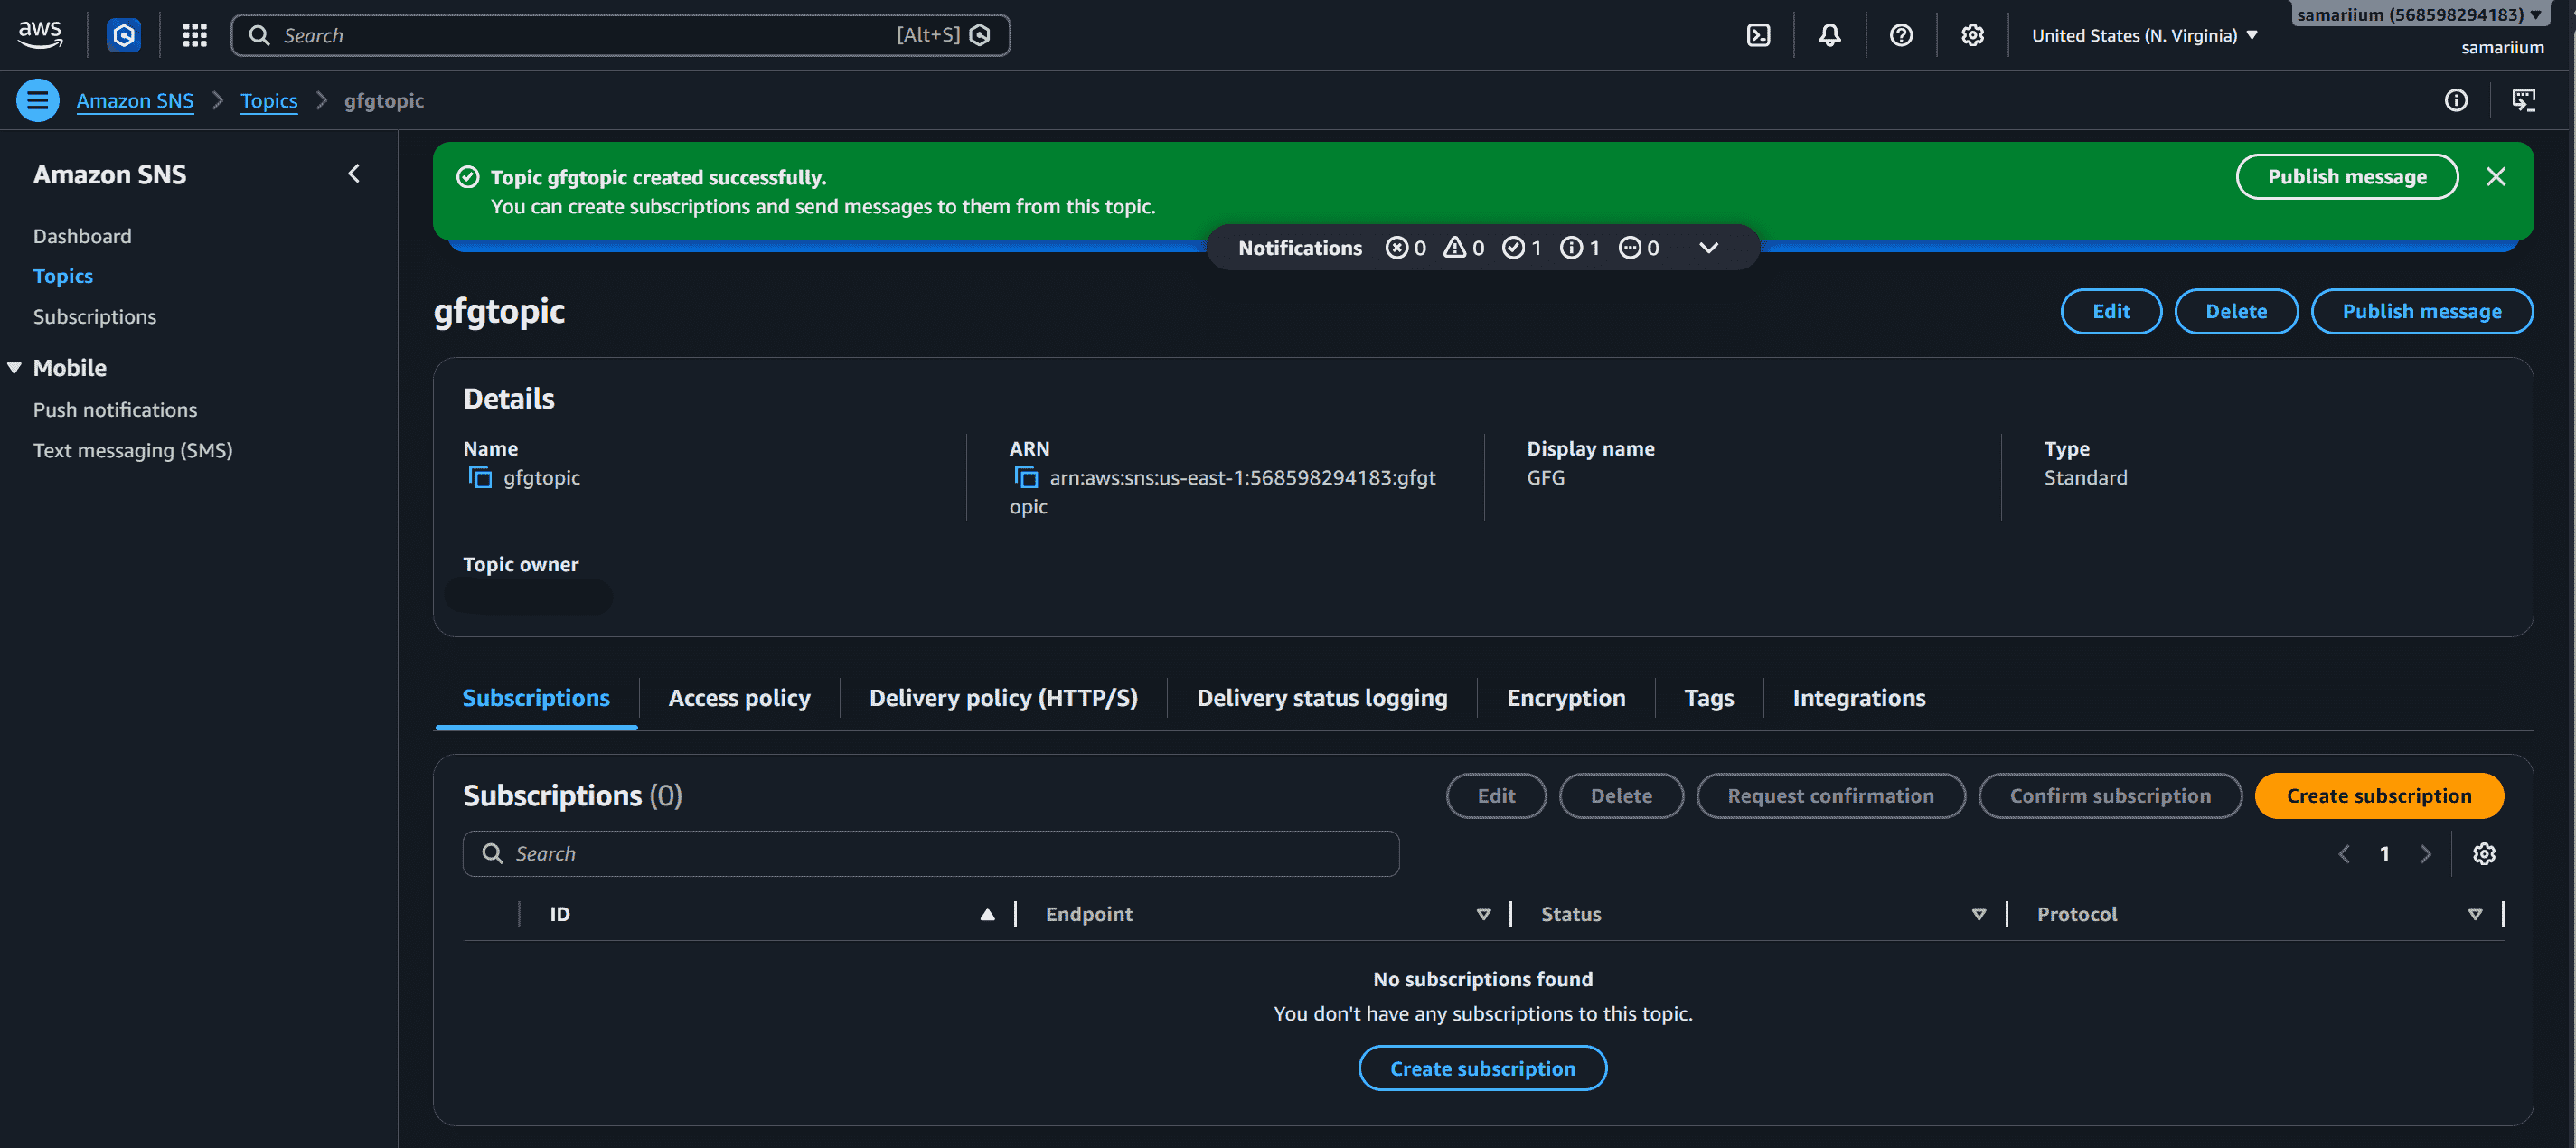
Task: Open the region selector dropdown
Action: tap(2144, 35)
